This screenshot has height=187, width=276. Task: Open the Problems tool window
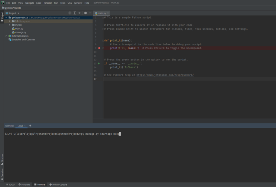click(x=24, y=184)
